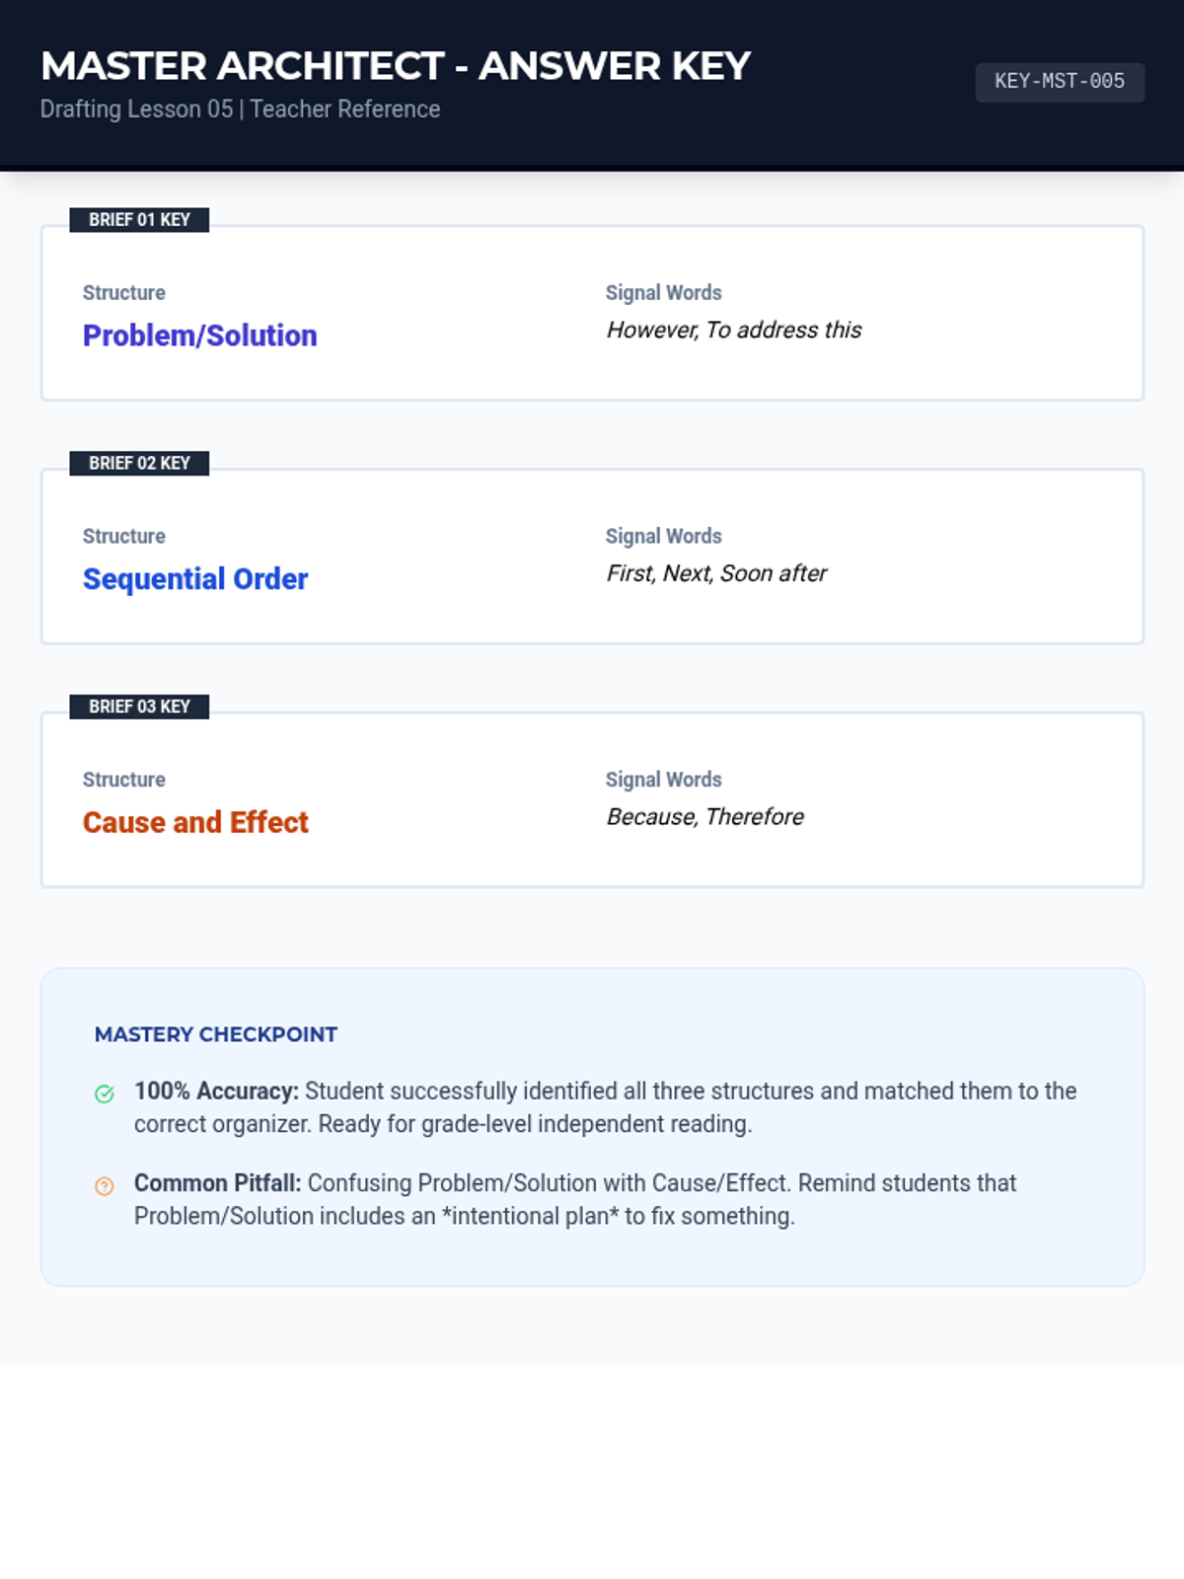Viewport: 1184px width, 1579px height.
Task: Click the bold "100% Accuracy:" label
Action: [216, 1091]
